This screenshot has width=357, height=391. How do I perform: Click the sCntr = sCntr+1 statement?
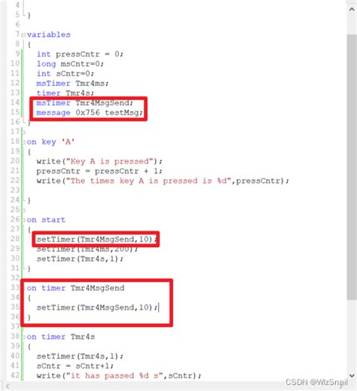[x=75, y=366]
